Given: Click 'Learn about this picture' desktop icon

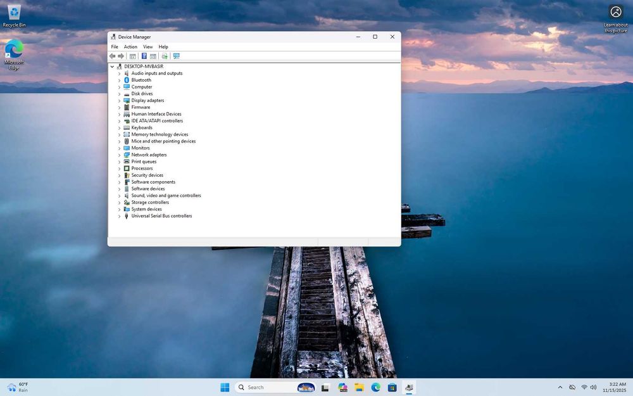Looking at the screenshot, I should point(616,18).
